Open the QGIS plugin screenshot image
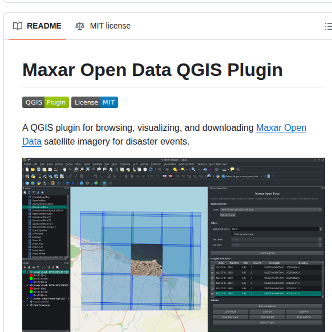The width and height of the screenshot is (332, 332). [x=173, y=245]
